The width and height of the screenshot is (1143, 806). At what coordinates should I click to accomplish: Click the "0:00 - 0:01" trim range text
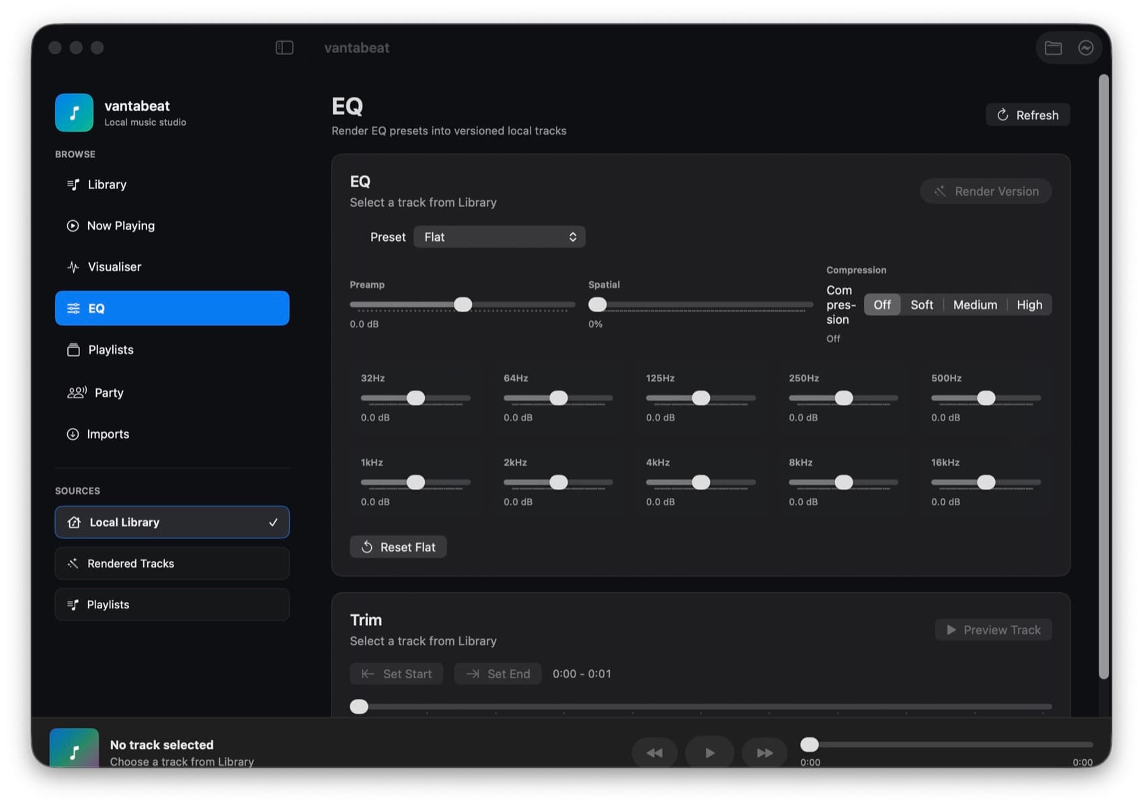point(582,673)
